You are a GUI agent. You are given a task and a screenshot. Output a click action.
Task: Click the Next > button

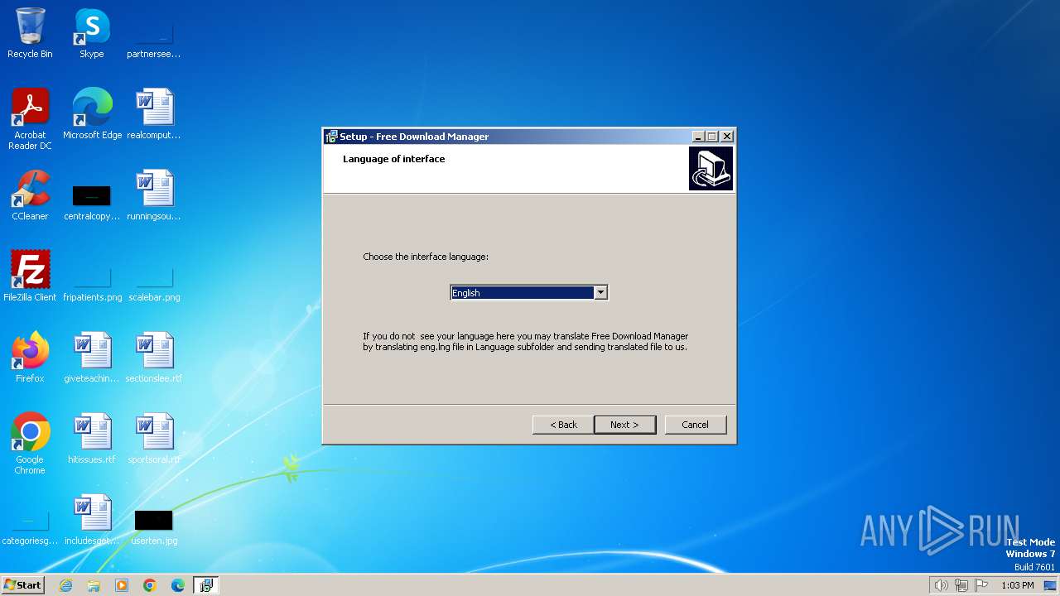pos(625,425)
